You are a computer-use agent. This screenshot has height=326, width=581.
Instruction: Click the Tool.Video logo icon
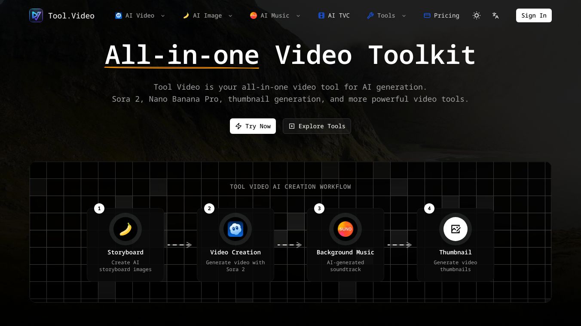tap(36, 15)
